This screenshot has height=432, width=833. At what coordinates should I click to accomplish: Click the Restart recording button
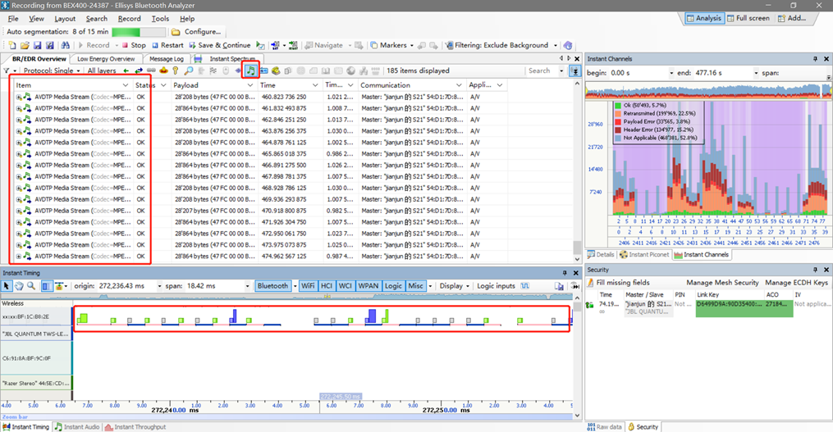point(167,46)
